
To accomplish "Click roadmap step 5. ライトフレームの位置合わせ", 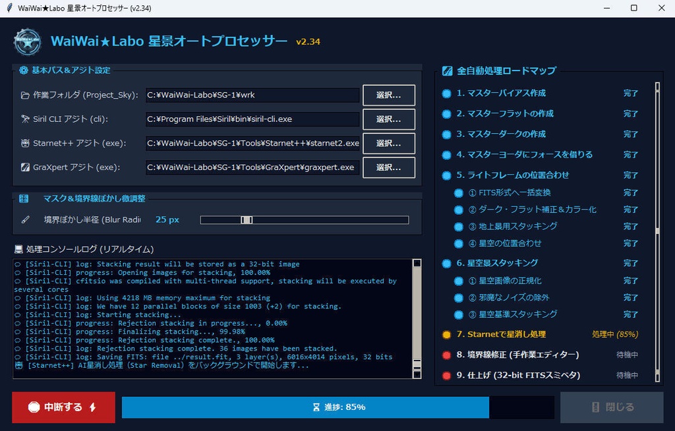I will click(x=513, y=175).
